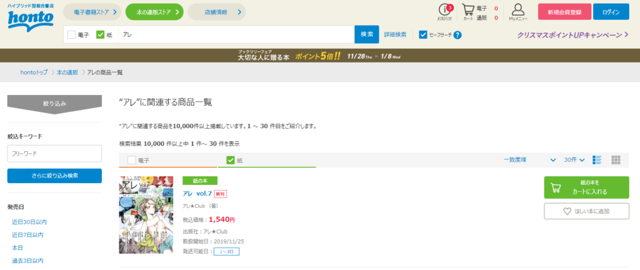Switch to grid view layout icon
640x270 pixels.
(x=615, y=159)
